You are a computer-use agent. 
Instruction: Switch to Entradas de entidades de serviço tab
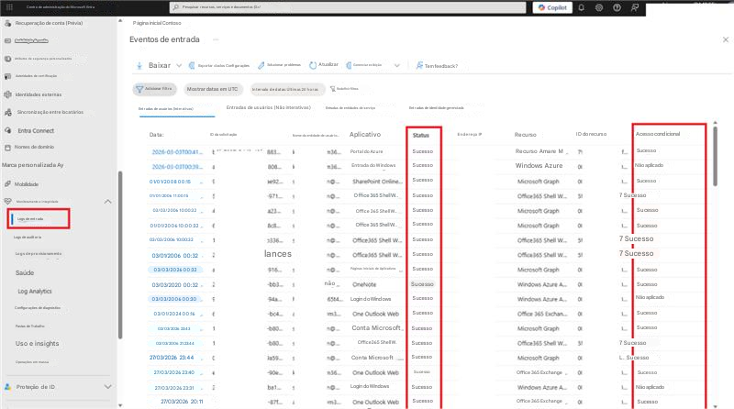coord(350,108)
